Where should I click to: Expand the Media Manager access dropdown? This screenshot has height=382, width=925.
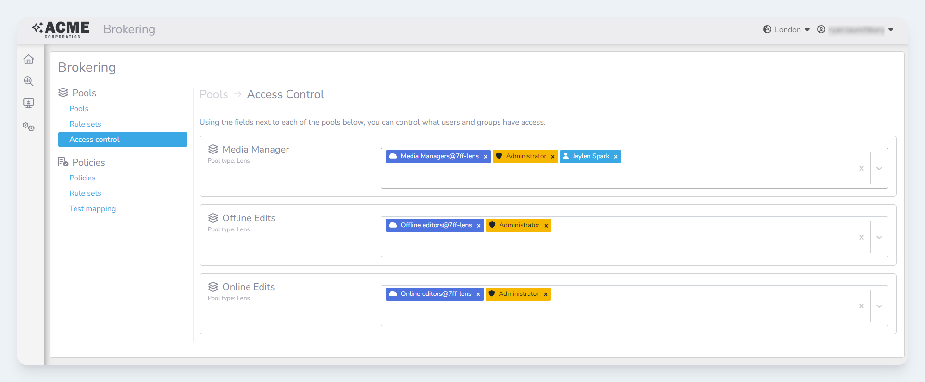pyautogui.click(x=879, y=168)
